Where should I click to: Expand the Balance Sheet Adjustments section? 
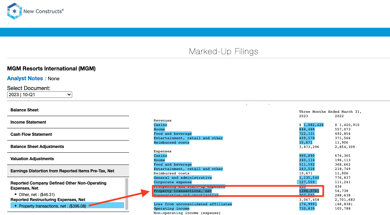(x=68, y=147)
